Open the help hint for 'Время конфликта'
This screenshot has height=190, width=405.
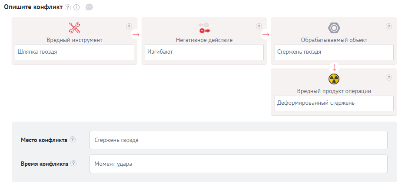tap(73, 164)
